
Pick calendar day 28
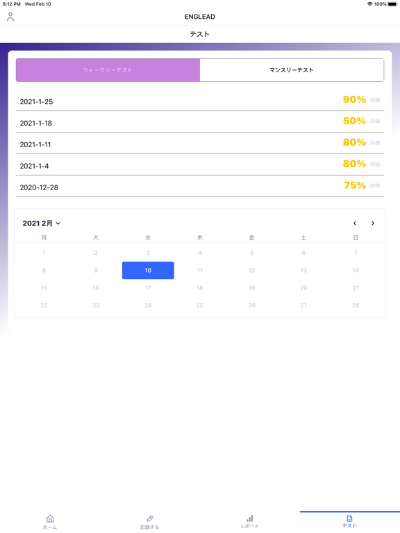pos(356,305)
